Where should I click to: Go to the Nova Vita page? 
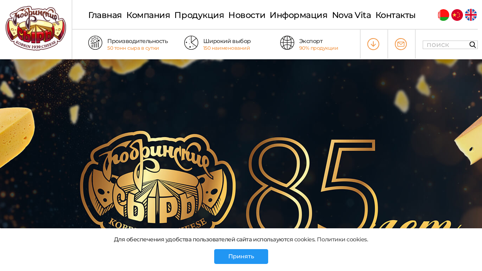(x=351, y=15)
